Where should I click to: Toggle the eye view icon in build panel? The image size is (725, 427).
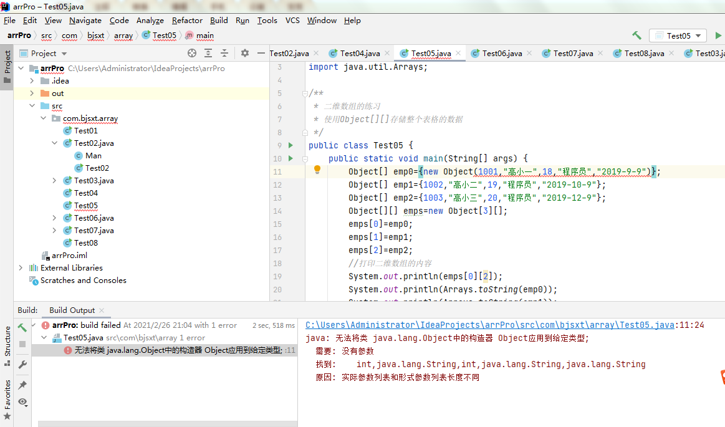22,402
